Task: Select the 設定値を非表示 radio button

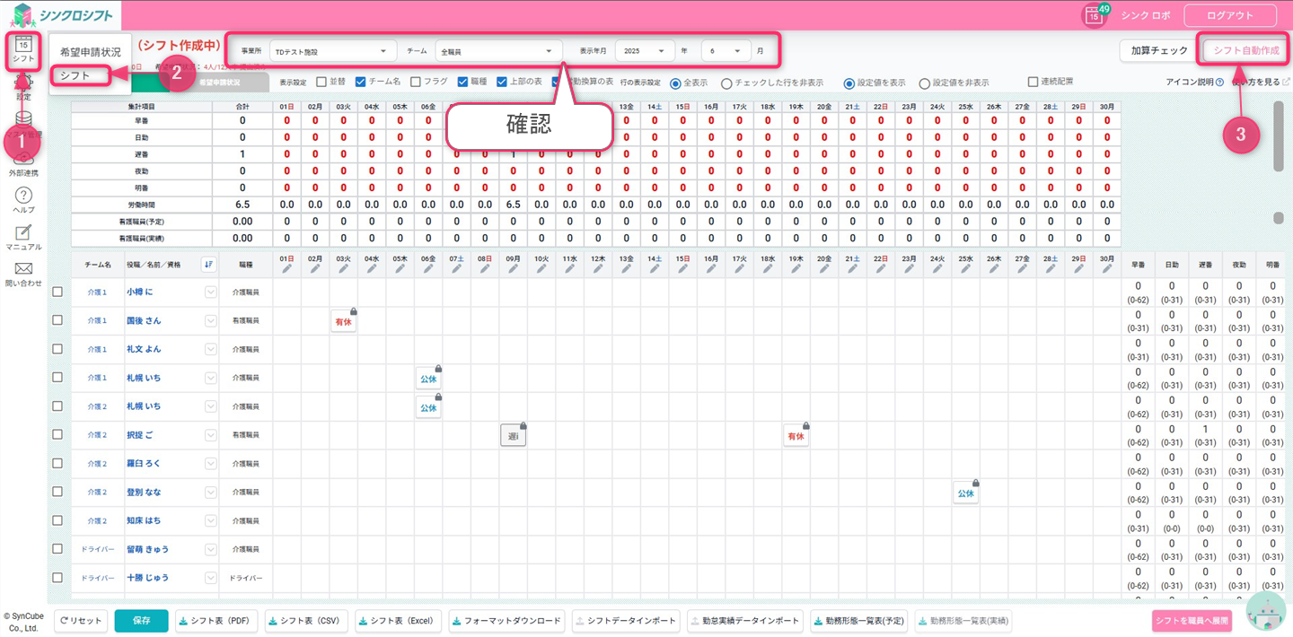Action: (x=924, y=83)
